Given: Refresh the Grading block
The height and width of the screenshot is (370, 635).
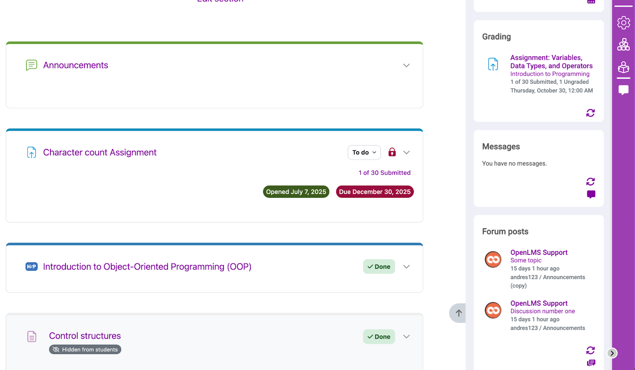Looking at the screenshot, I should 590,113.
